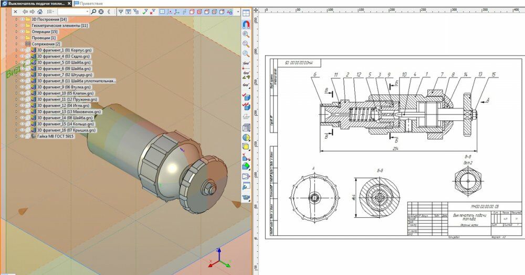Click the red X filter icon
The height and width of the screenshot is (275, 525).
(x=152, y=12)
